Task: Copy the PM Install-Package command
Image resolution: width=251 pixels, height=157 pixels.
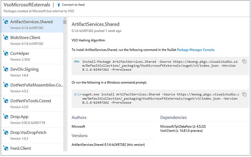Action: pos(244,62)
